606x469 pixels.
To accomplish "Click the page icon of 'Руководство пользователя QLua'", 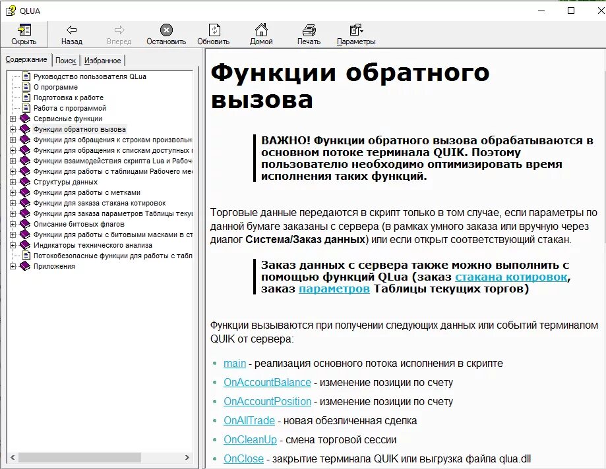I will click(26, 76).
